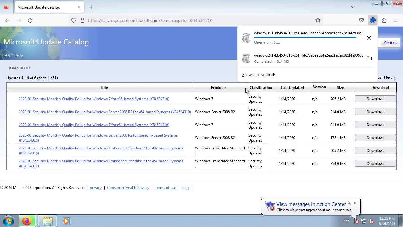Download the Embedded Standard 7 x64 update
Viewport: 403px width, 227px height.
point(375,164)
